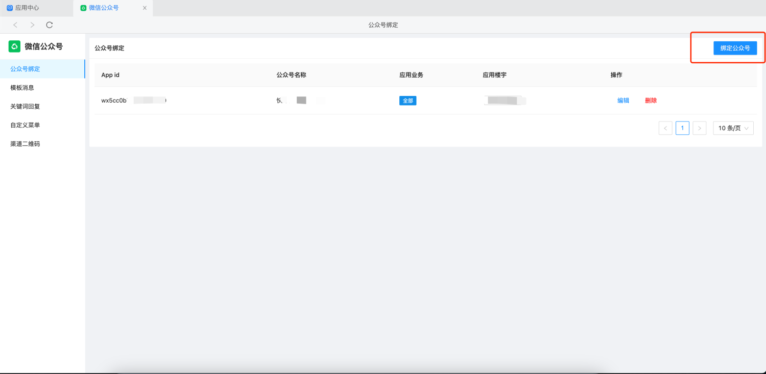Click the red 删除 link

point(651,101)
